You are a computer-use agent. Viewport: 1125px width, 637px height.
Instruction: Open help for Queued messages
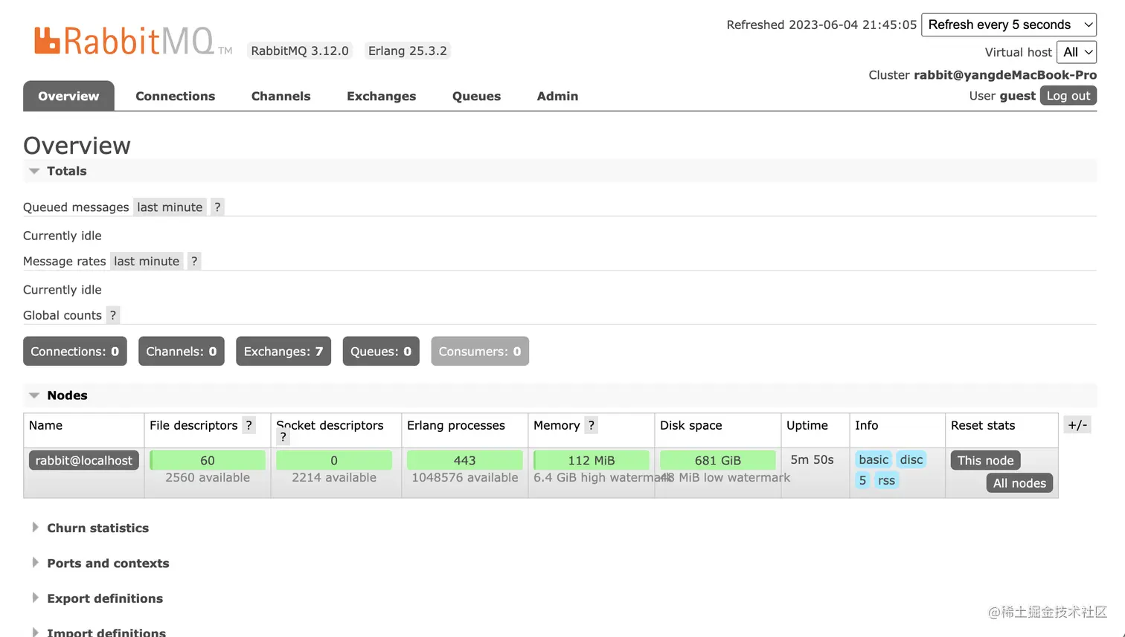point(217,207)
